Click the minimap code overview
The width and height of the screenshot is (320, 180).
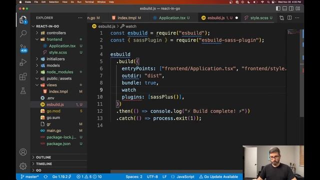click(x=293, y=32)
